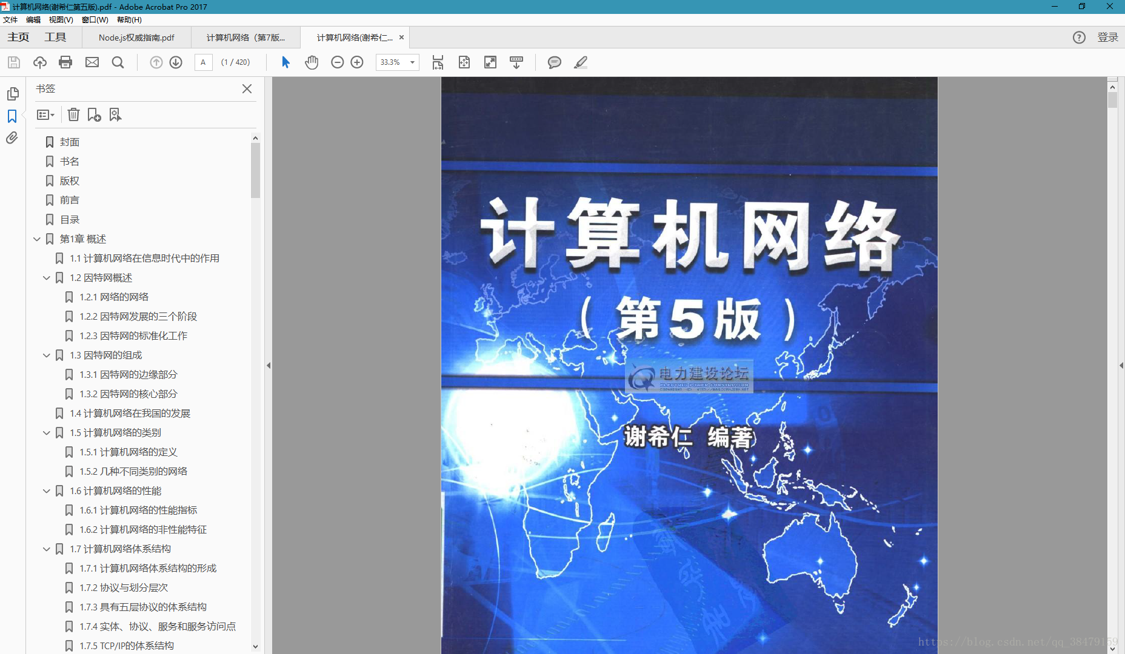
Task: Open the 窗口(W) menu
Action: point(95,20)
